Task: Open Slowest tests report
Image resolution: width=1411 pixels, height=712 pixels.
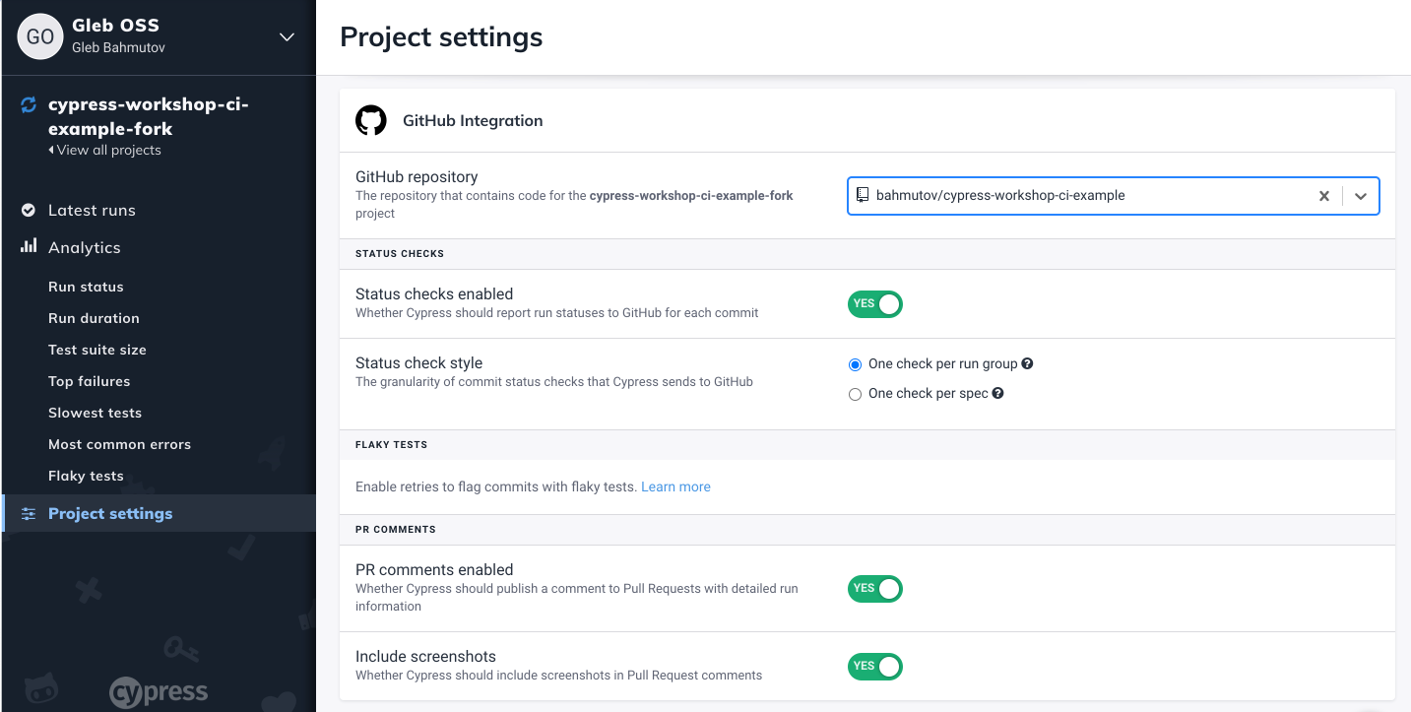Action: [95, 413]
